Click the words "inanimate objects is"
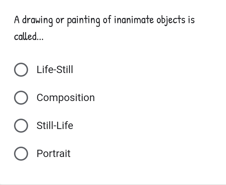 [154, 20]
